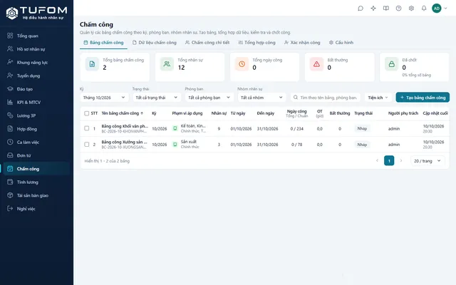Open Tính lương in sidebar
Image resolution: width=456 pixels, height=285 pixels.
point(36,182)
